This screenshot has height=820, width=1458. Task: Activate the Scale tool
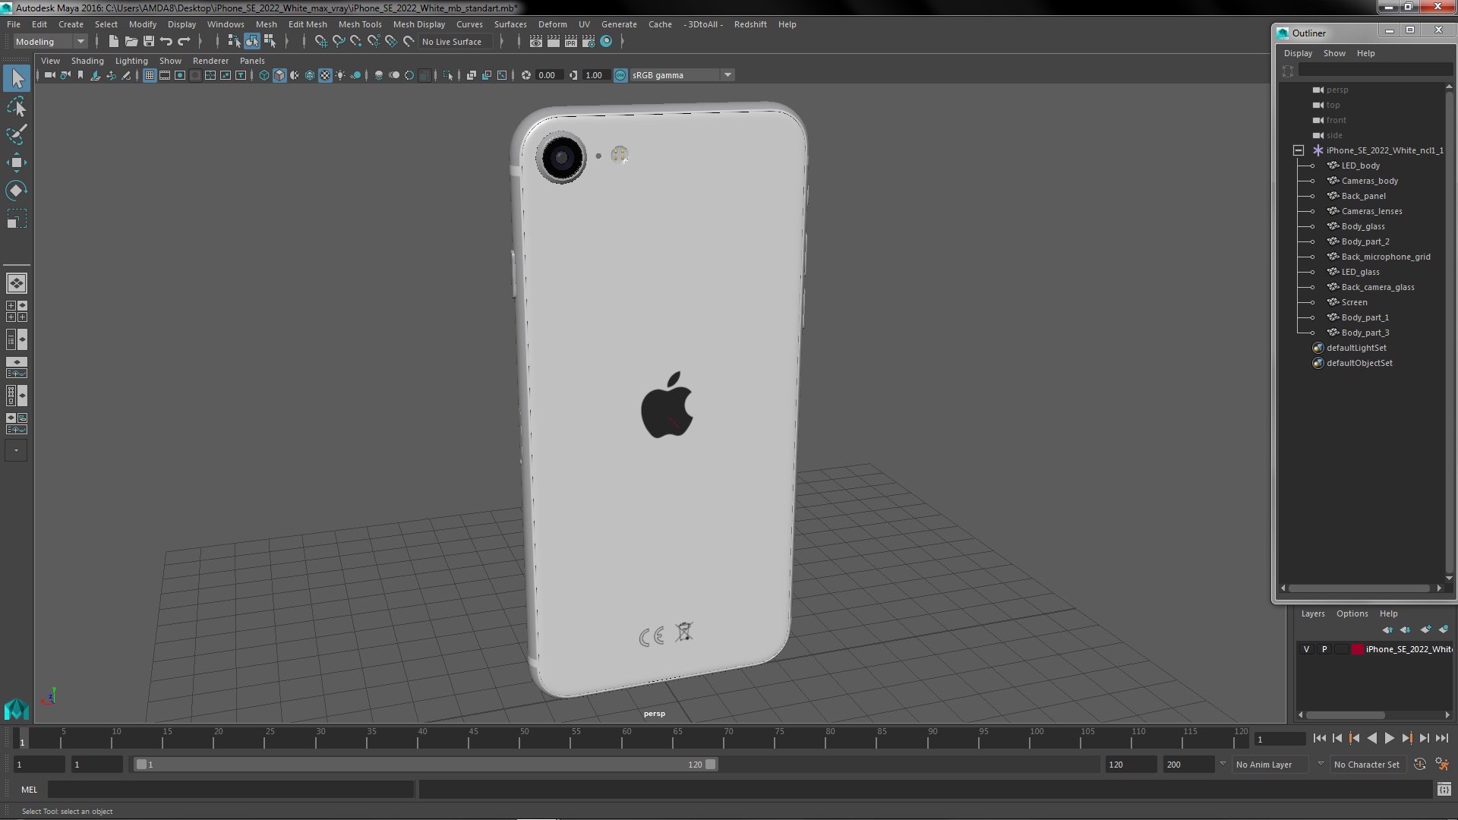(x=17, y=219)
